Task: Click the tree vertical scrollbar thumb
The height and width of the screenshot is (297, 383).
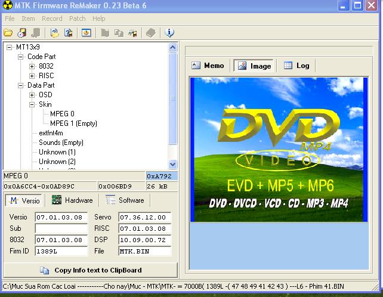Action: pyautogui.click(x=172, y=98)
